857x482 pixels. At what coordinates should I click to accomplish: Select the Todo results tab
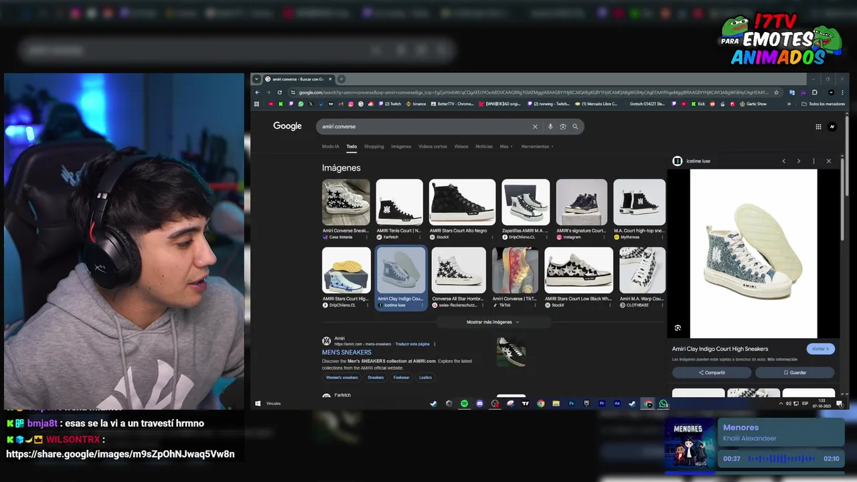point(352,147)
